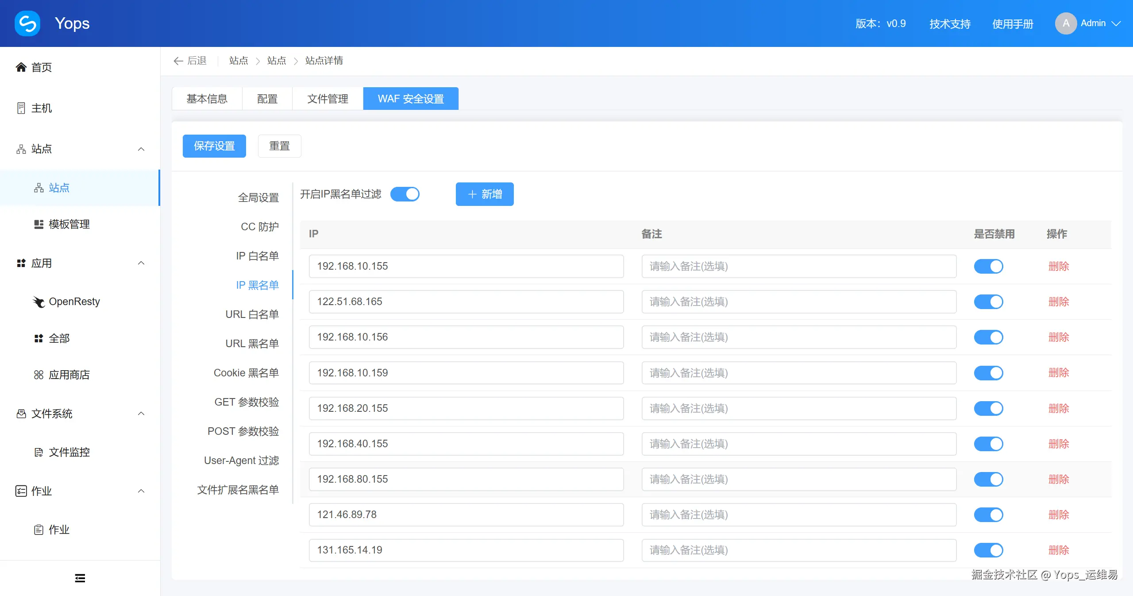
Task: Toggle disable switch for 121.46.89.78
Action: click(x=988, y=515)
